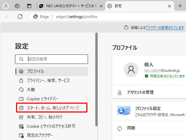Click into the 設定の検索 search box

(x=51, y=59)
